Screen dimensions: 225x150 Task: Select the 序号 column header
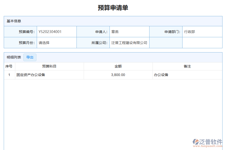click(x=9, y=66)
